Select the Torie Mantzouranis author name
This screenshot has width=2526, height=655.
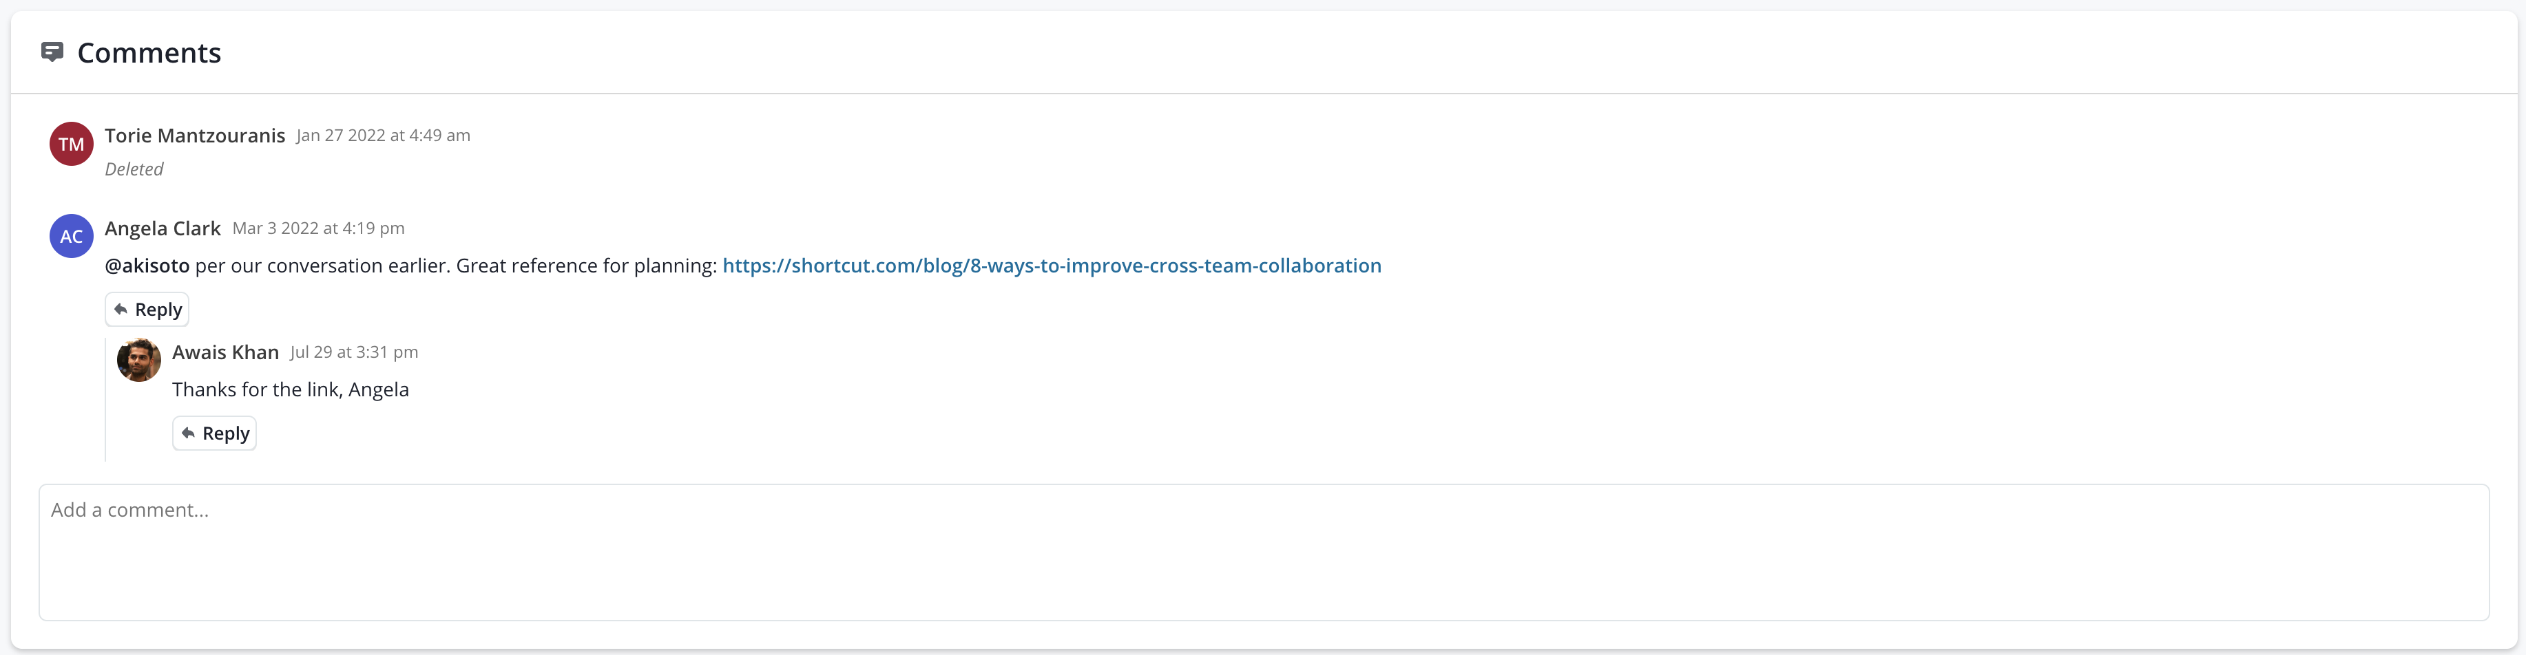tap(195, 135)
